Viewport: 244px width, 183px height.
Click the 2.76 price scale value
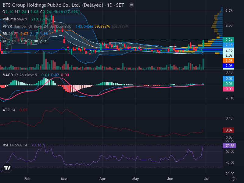point(229,11)
